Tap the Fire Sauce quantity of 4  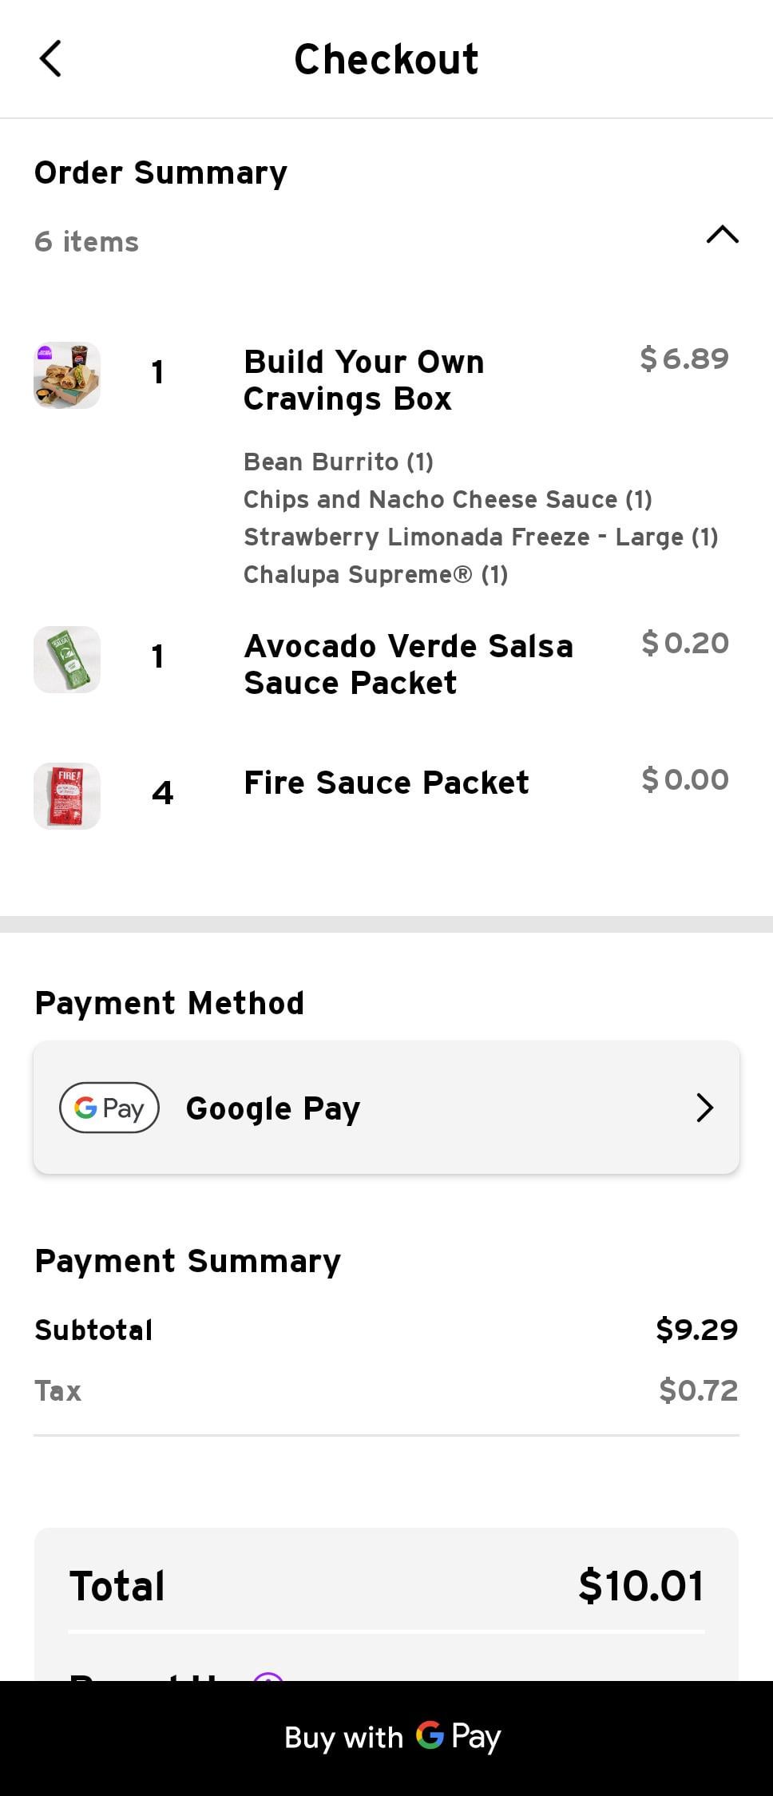coord(162,793)
